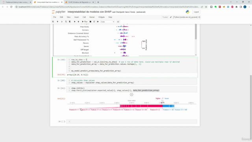The height and width of the screenshot is (142, 252).
Task: Open a new browser tab
Action: pyautogui.click(x=98, y=2)
